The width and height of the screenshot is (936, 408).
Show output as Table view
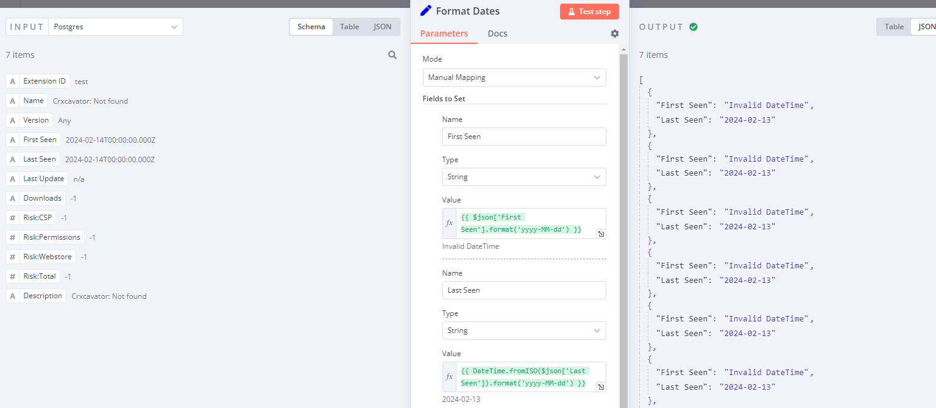pos(894,27)
